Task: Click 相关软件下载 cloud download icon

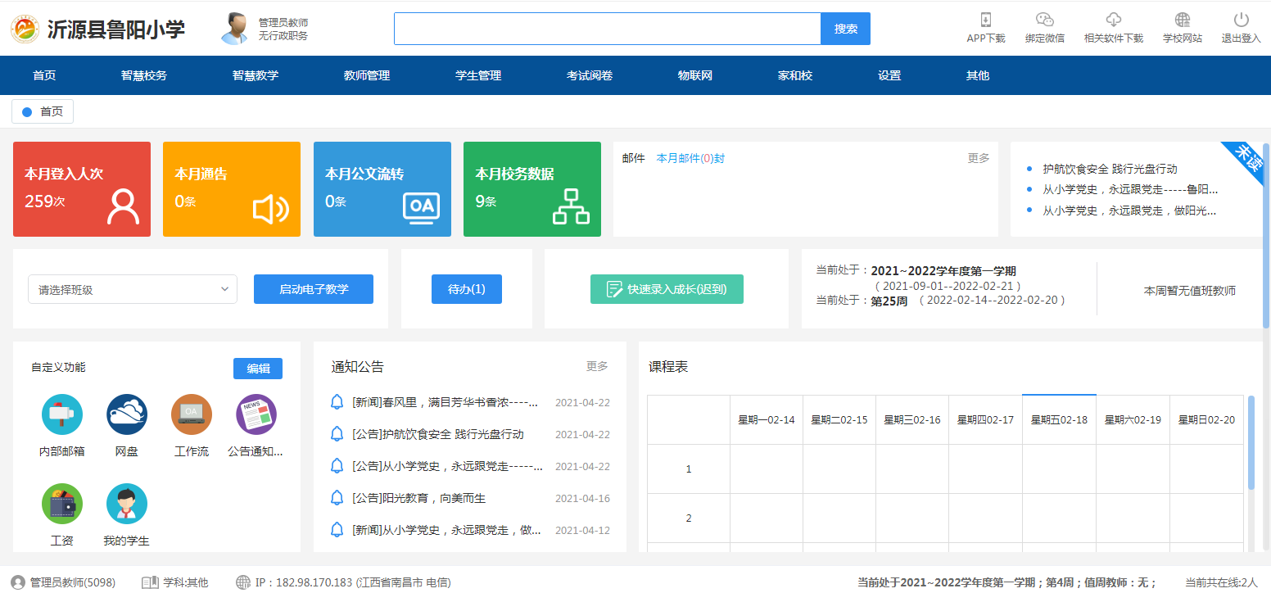Action: [x=1114, y=20]
